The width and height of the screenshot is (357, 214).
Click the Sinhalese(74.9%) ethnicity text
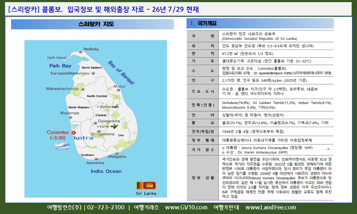(x=236, y=103)
